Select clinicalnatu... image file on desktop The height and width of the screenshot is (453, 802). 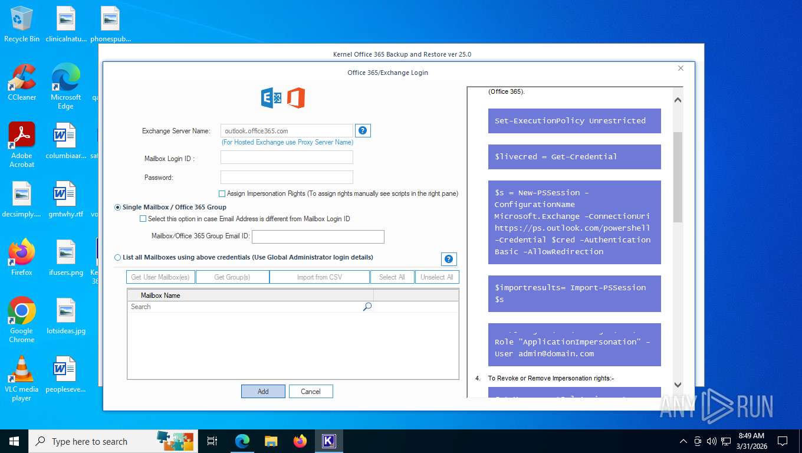point(65,25)
